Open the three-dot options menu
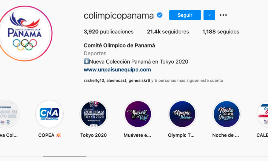This screenshot has width=268, height=161. pos(223,15)
